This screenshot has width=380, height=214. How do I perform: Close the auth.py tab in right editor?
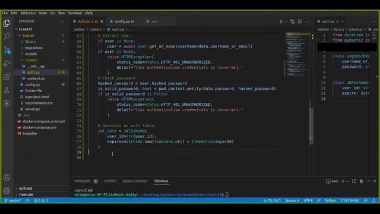[x=343, y=21]
